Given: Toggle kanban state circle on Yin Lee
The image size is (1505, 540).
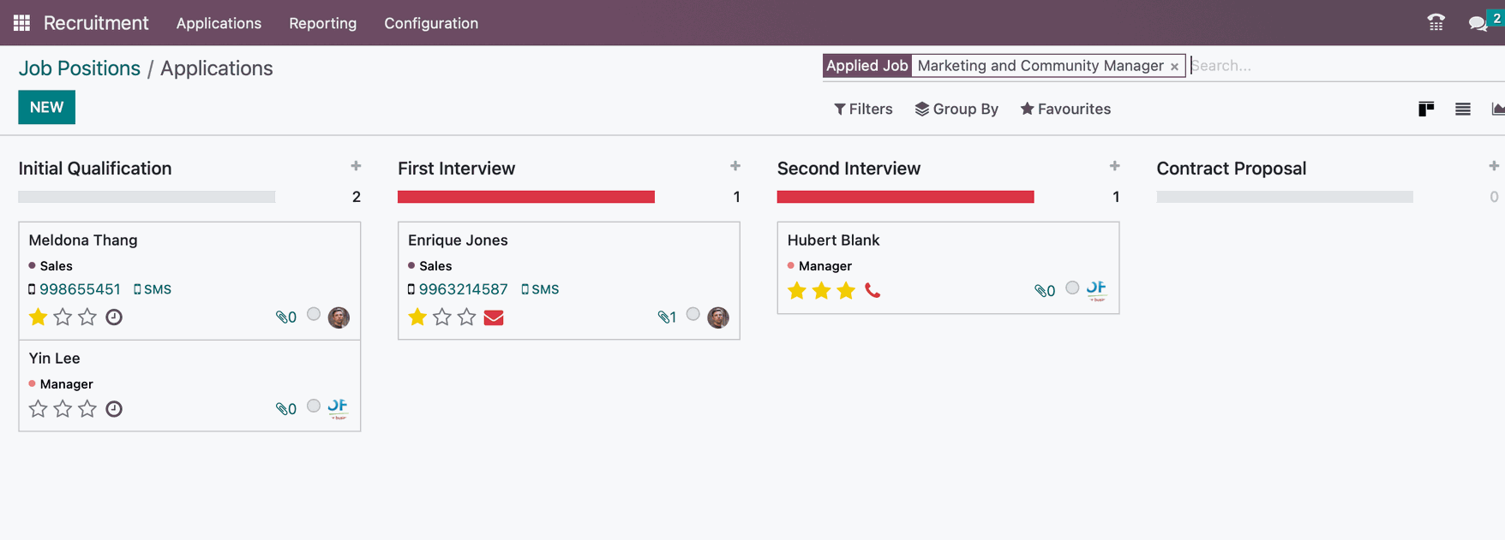Looking at the screenshot, I should 314,406.
